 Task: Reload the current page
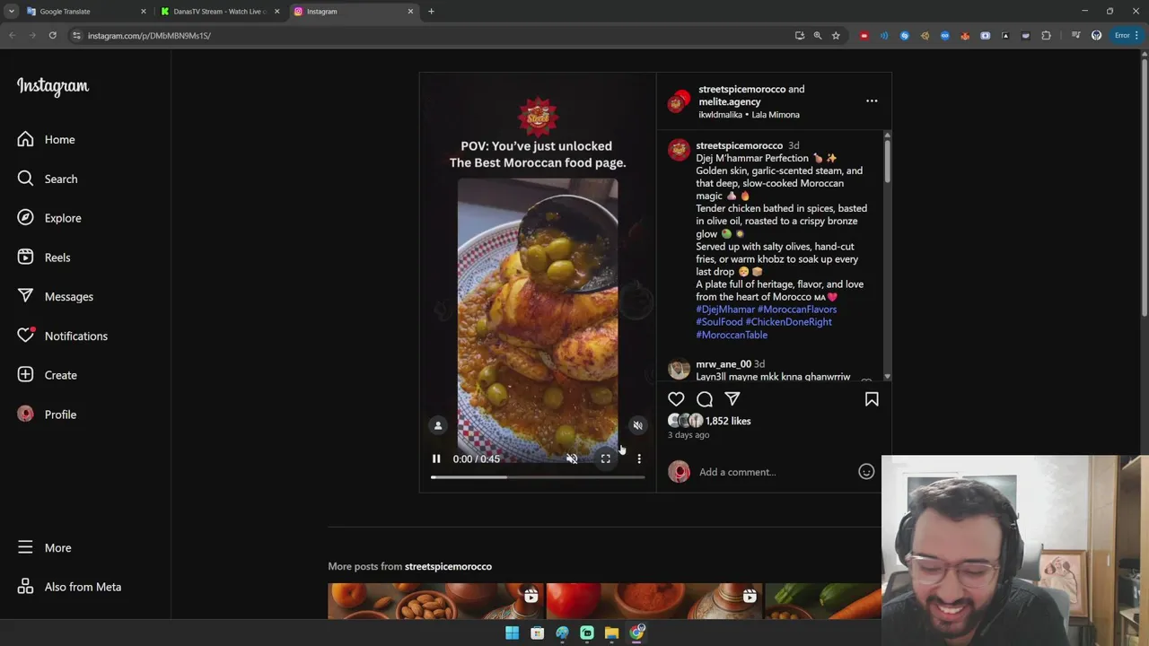53,35
